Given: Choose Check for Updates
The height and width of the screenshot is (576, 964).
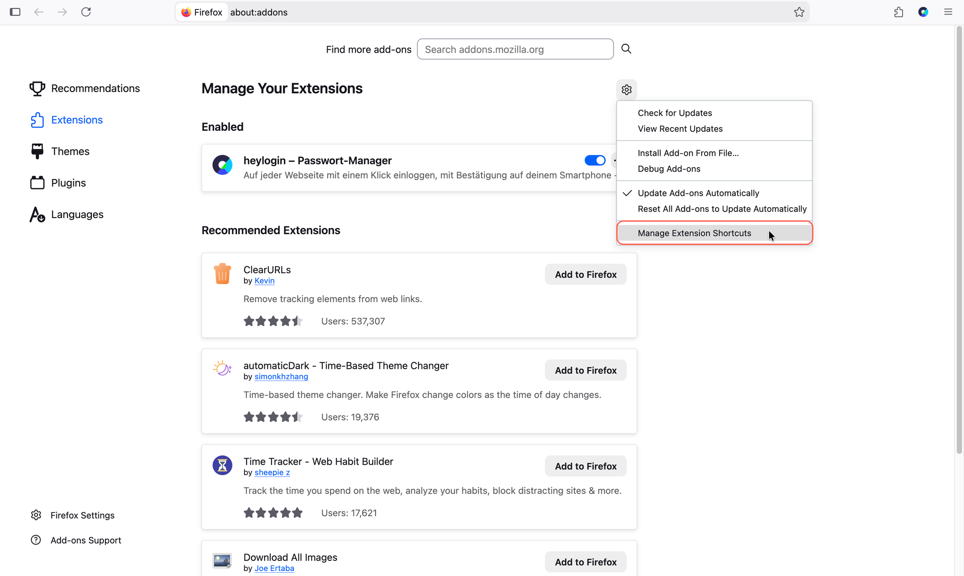Looking at the screenshot, I should [x=714, y=113].
